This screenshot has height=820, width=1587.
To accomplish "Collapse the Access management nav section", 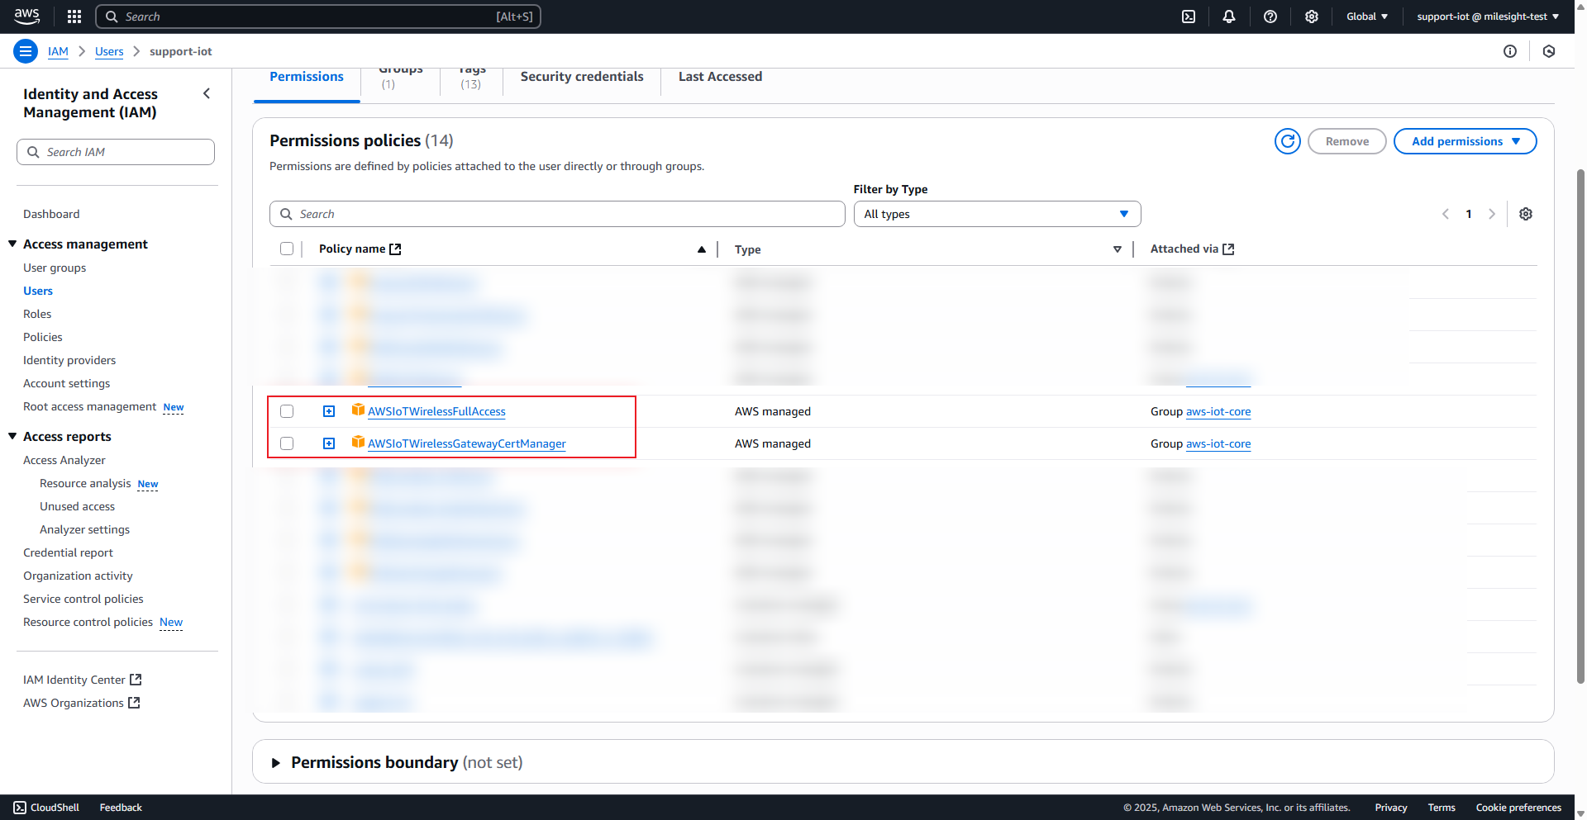I will click(x=12, y=244).
